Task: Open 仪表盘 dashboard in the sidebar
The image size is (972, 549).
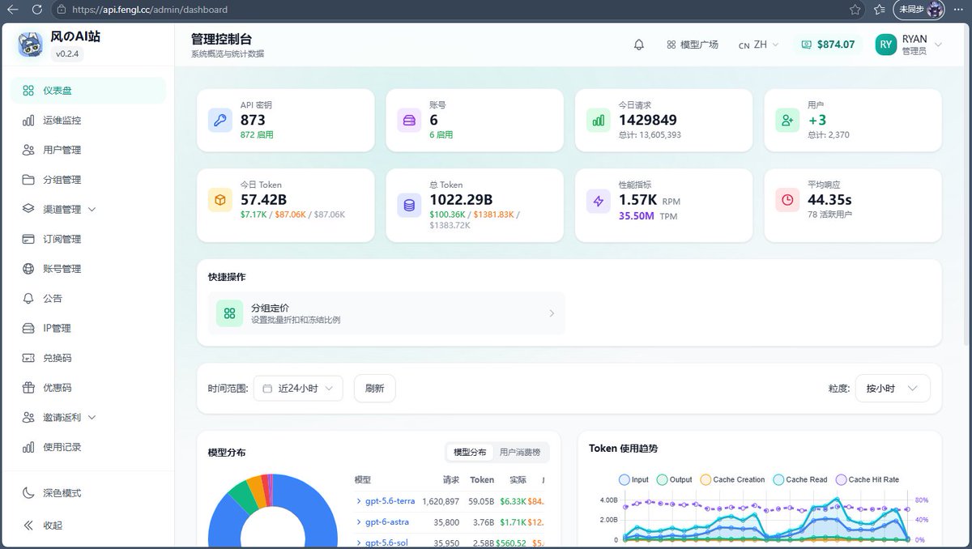Action: coord(87,91)
